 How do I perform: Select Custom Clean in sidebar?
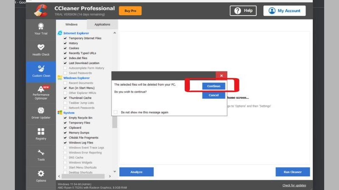click(x=41, y=72)
